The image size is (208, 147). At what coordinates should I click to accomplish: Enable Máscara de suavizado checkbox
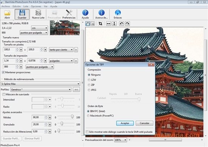point(4,94)
